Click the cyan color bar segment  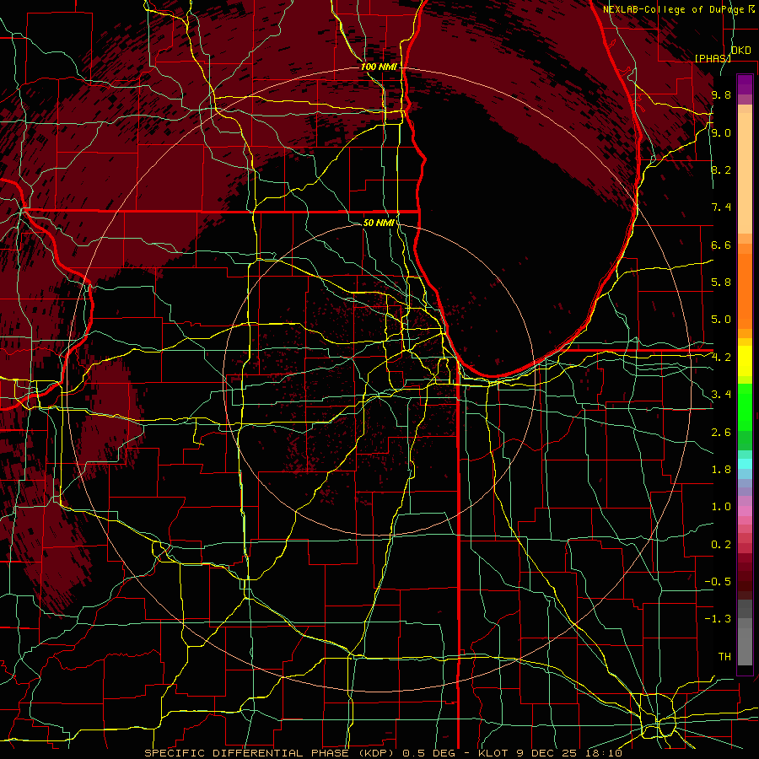coord(745,464)
